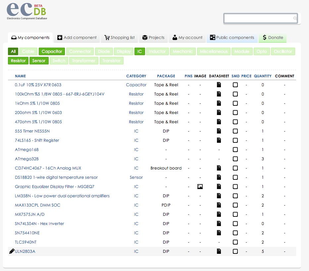Open datasheet for 1kOhm 5% 1/10W 0805
The width and height of the screenshot is (309, 271).
[x=219, y=103]
